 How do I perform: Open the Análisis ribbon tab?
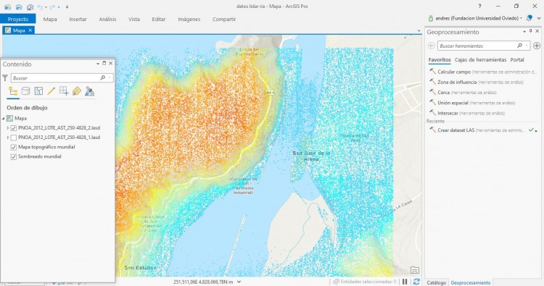click(x=107, y=19)
